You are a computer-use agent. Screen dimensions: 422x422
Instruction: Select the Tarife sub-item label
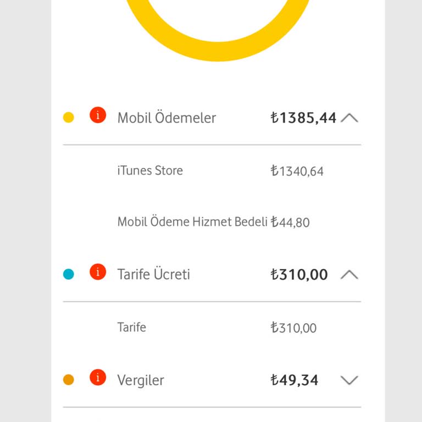pyautogui.click(x=132, y=327)
